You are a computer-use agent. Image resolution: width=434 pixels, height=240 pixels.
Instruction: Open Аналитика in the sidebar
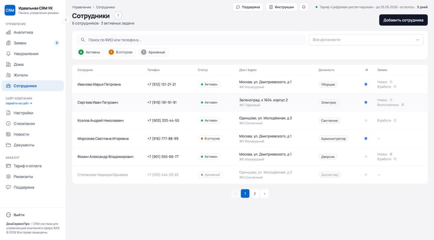pyautogui.click(x=33, y=32)
